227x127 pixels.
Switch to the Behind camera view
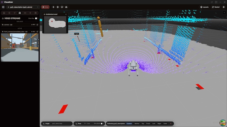point(137,124)
